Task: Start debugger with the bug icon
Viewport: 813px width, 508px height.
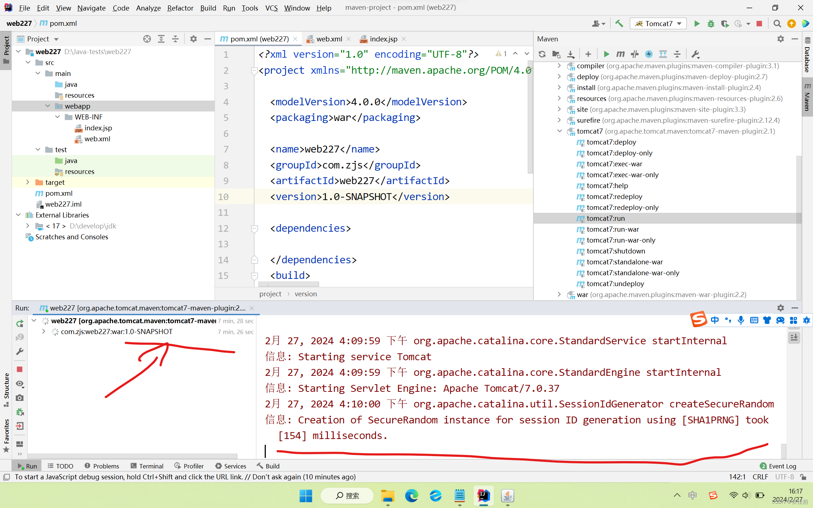Action: (711, 23)
